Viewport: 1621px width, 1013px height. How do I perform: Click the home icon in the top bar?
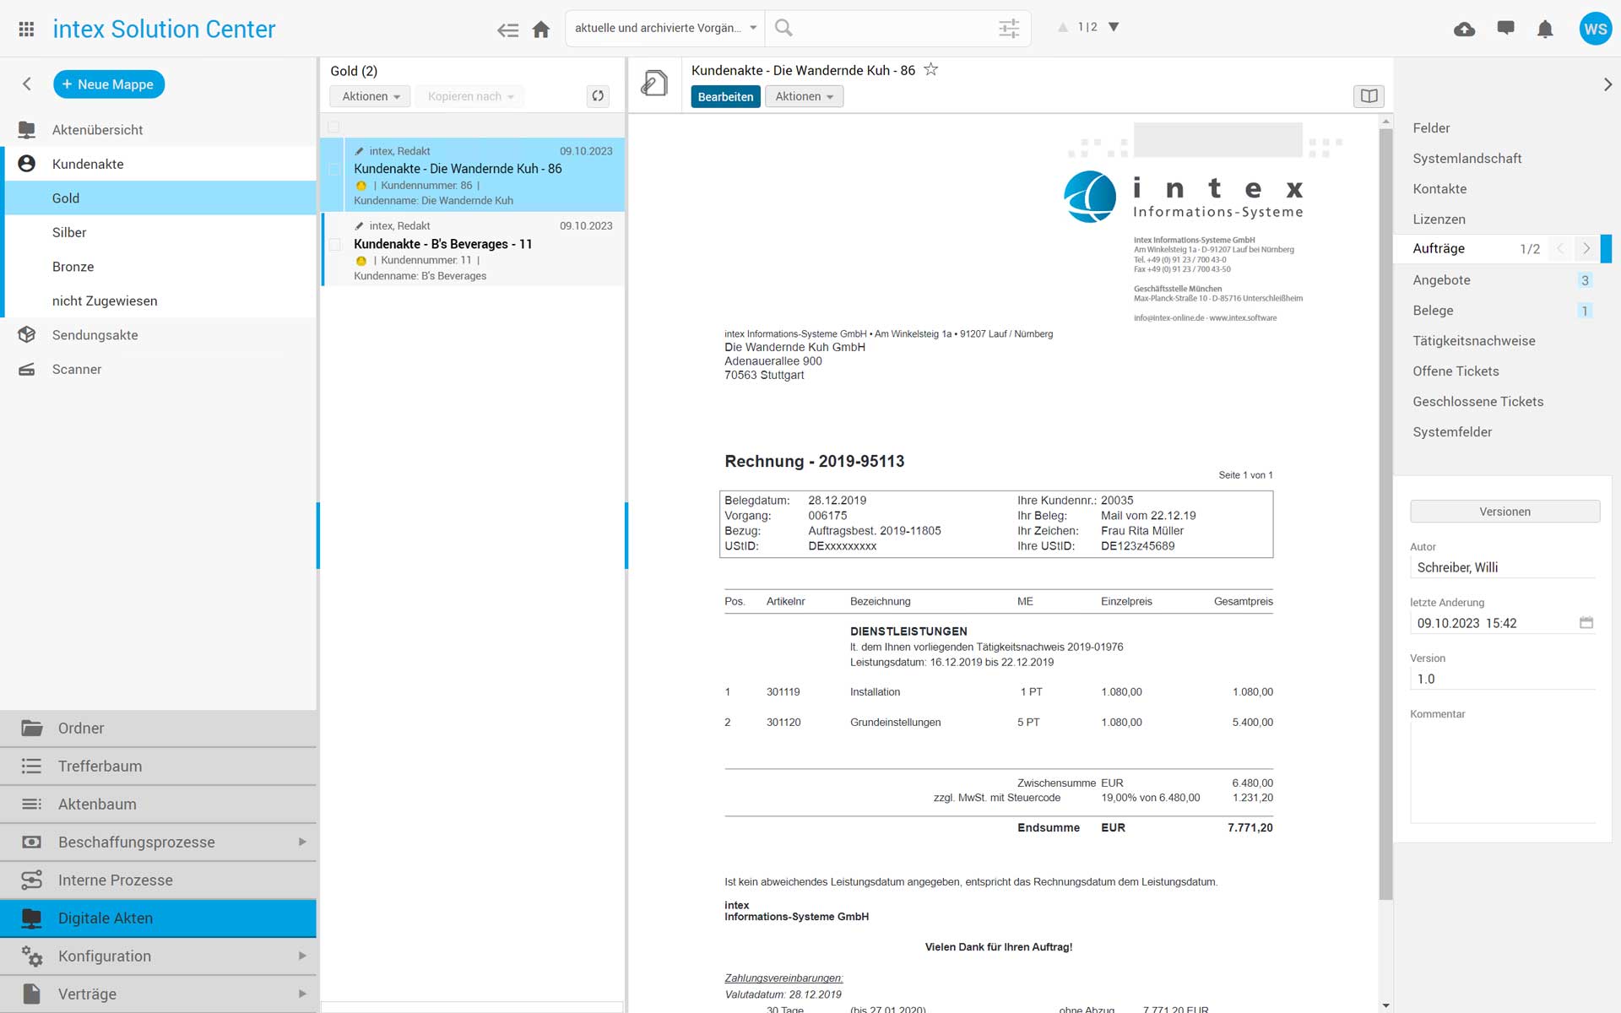pos(541,30)
